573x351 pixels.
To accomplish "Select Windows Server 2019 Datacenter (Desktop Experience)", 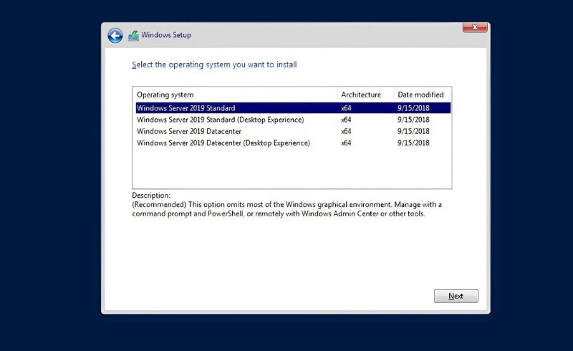I will coord(293,143).
